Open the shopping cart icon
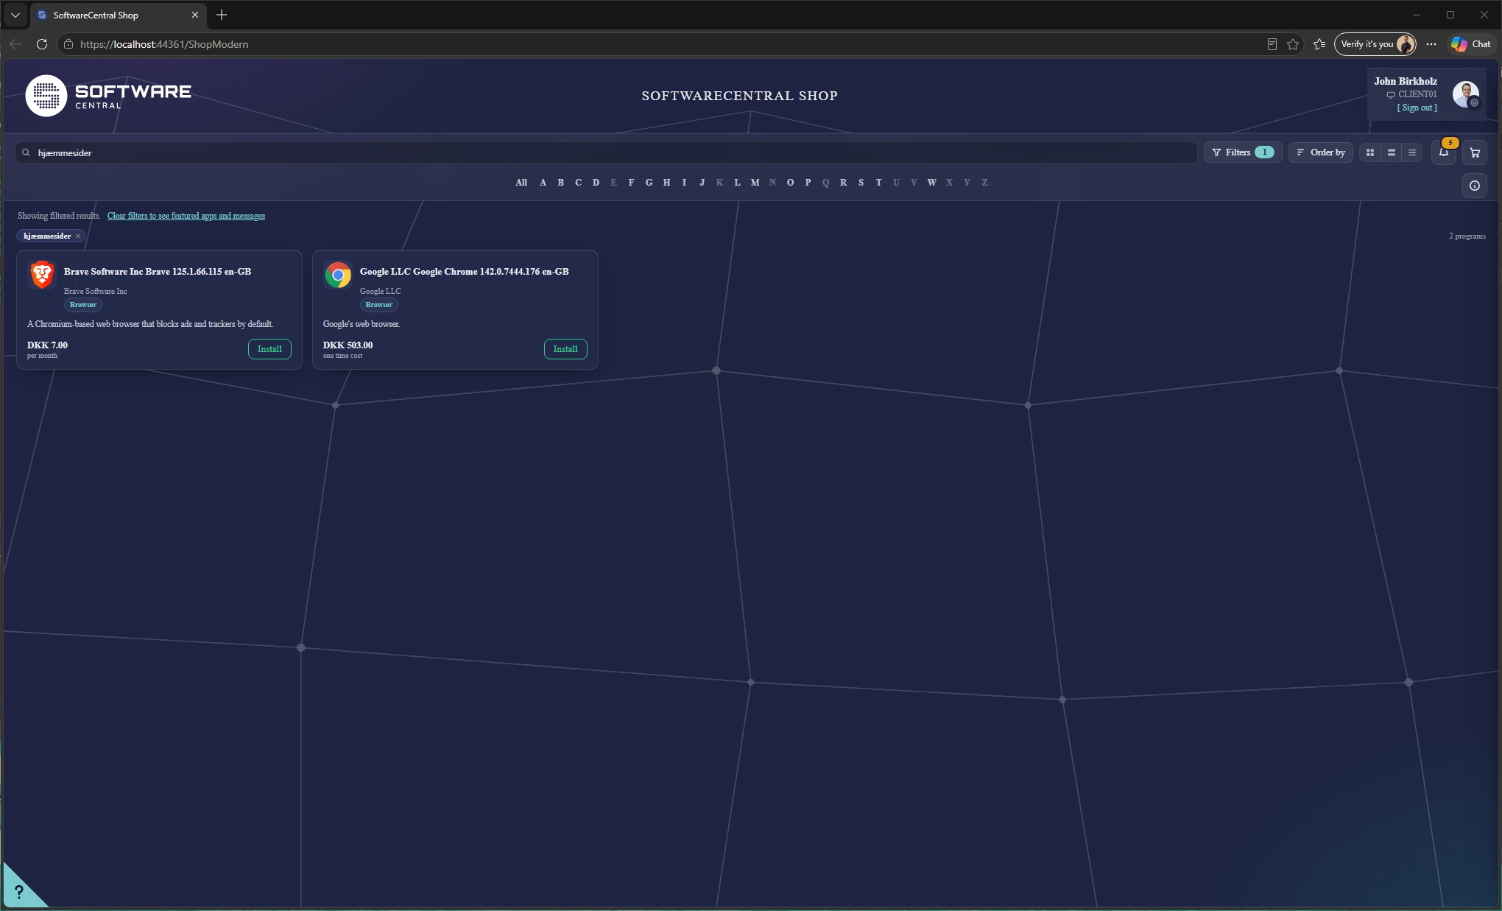 (x=1474, y=152)
